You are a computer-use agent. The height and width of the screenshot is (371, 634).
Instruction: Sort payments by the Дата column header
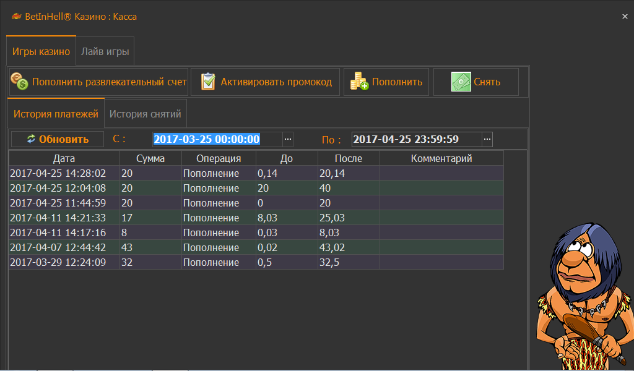(64, 158)
